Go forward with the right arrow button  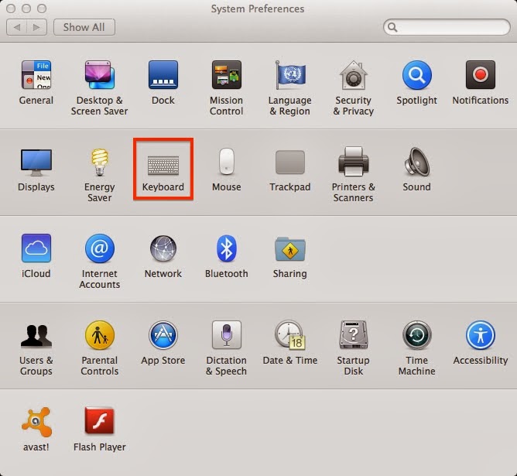tap(36, 27)
